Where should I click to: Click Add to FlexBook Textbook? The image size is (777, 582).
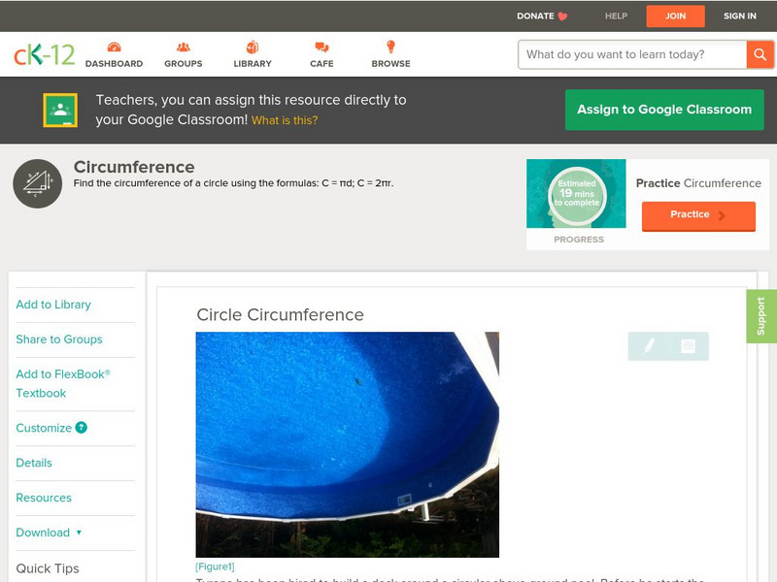[63, 383]
